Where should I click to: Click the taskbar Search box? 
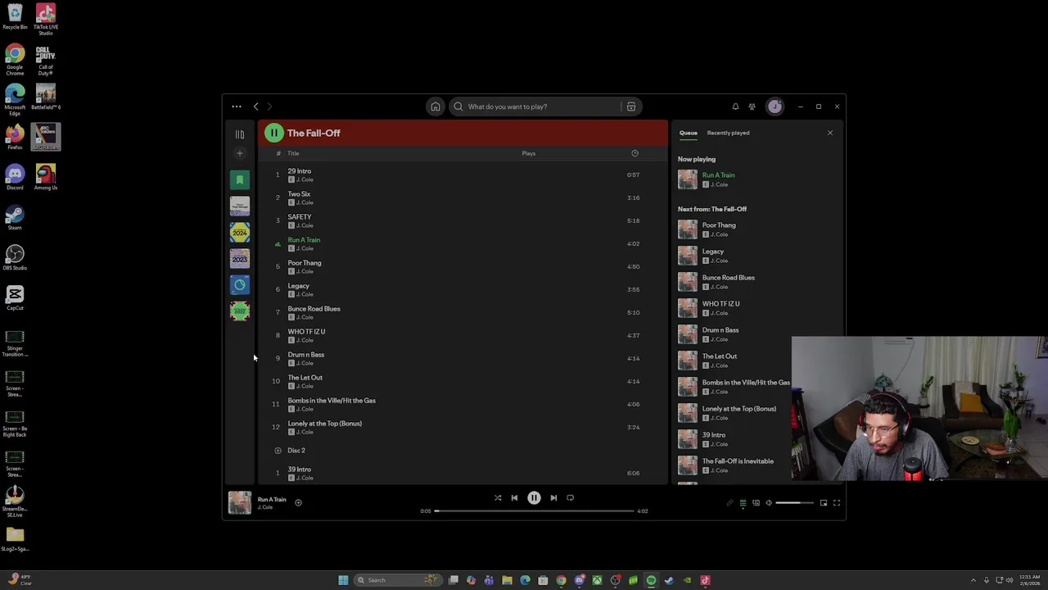point(397,580)
